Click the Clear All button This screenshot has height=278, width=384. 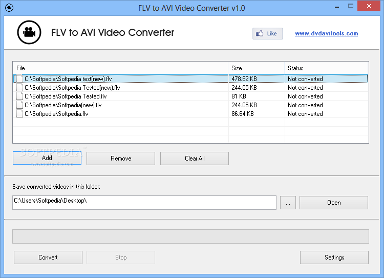[195, 158]
